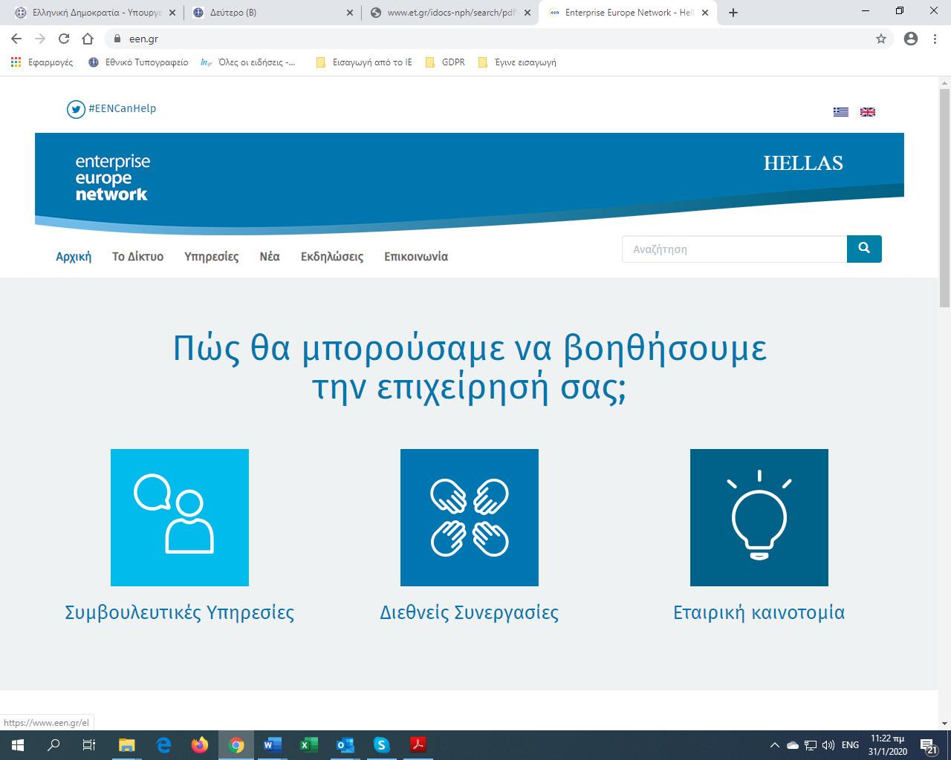Screen dimensions: 951x760
Task: Click the OneDrive cloud tray icon
Action: click(793, 745)
